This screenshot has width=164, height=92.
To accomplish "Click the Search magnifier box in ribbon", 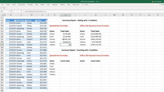I will pyautogui.click(x=85, y=5).
